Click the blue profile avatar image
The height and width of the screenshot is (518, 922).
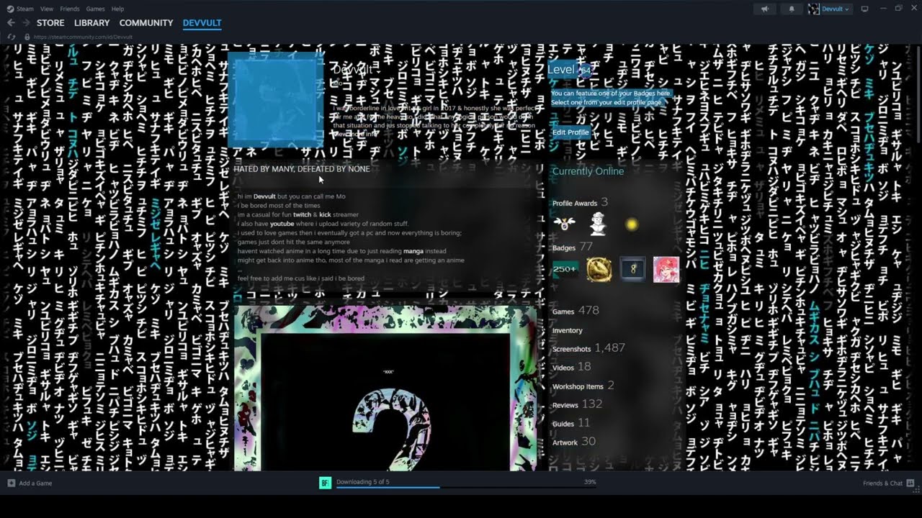tap(275, 99)
